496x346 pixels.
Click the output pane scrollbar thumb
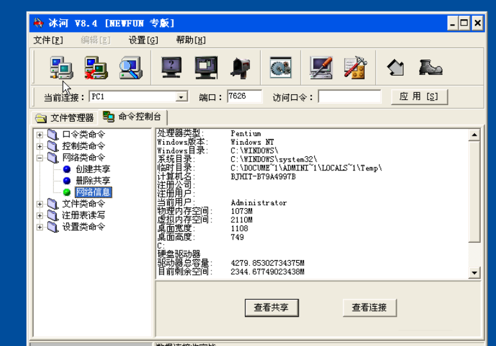click(474, 192)
